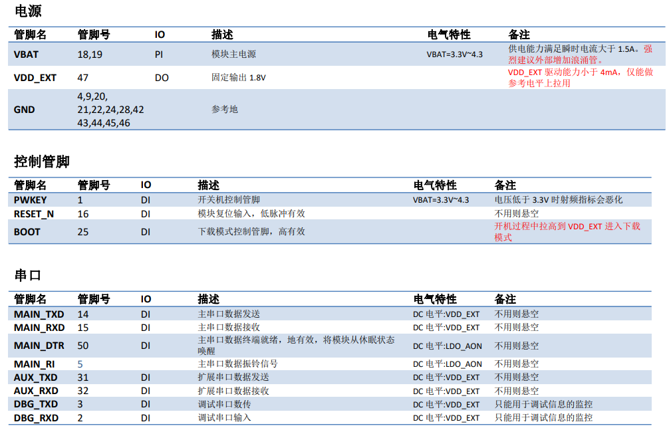Select pin number 50

83,346
